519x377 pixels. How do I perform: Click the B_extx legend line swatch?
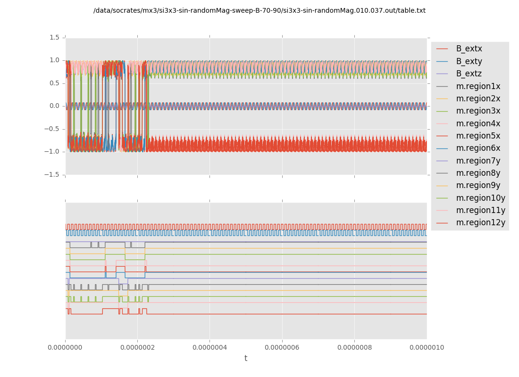[442, 49]
